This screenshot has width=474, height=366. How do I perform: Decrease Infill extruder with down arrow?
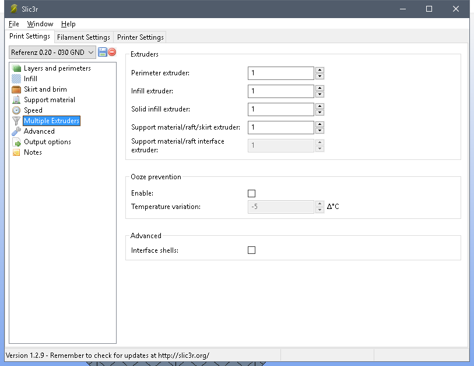coord(319,95)
